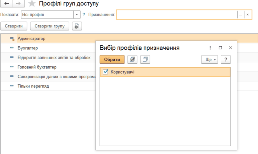258x154 pixels.
Task: Open the dialog's three-dot options menu
Action: coord(210,48)
